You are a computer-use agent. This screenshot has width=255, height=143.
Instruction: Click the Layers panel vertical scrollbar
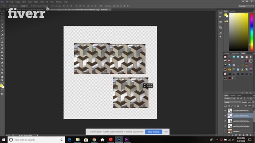[x=254, y=116]
